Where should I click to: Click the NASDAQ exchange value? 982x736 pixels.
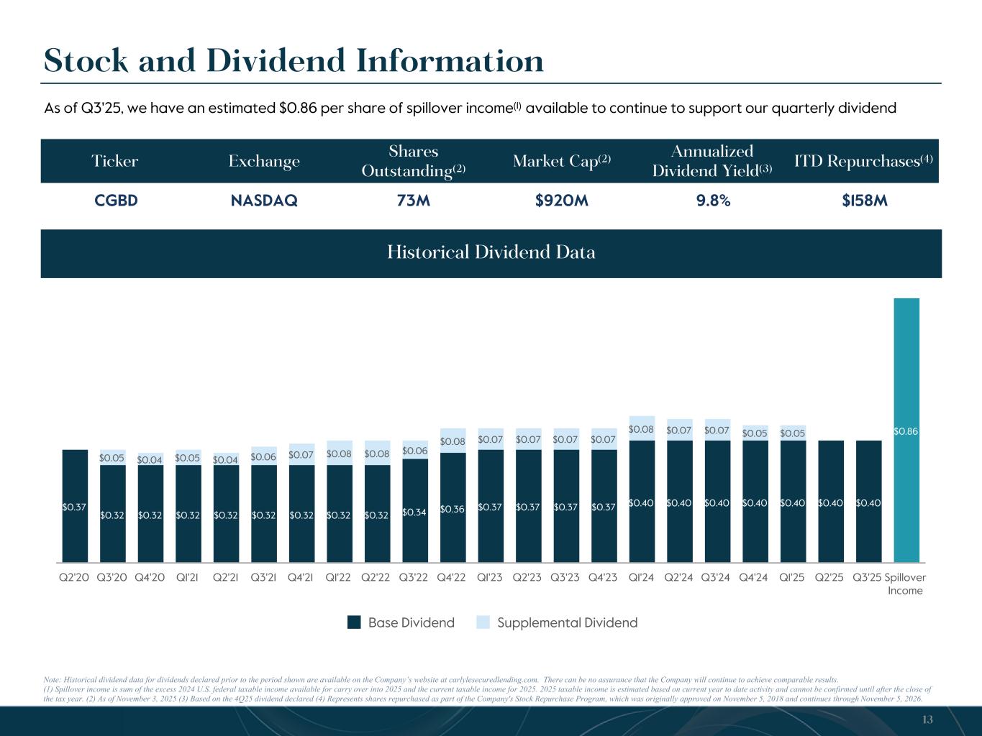pyautogui.click(x=264, y=201)
